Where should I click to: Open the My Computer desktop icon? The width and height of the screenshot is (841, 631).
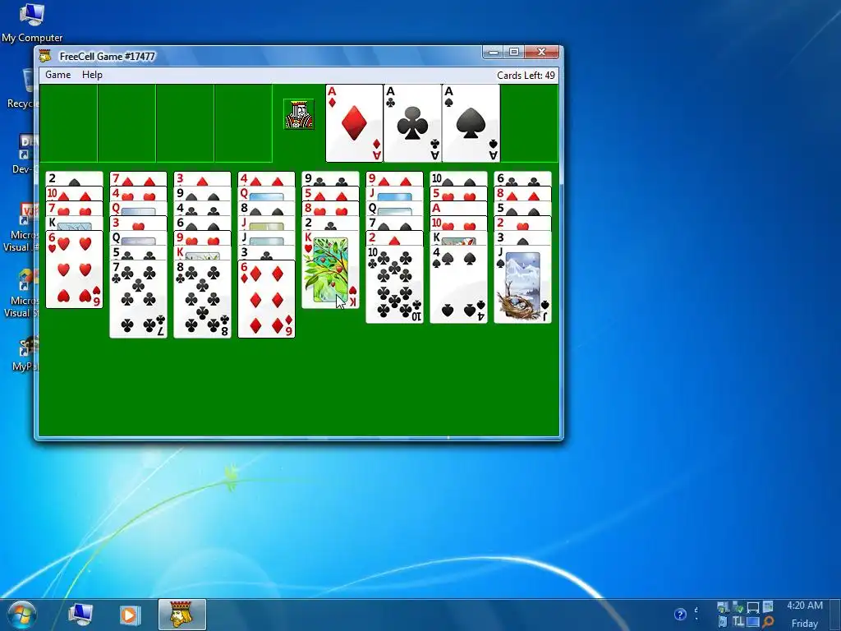[32, 22]
